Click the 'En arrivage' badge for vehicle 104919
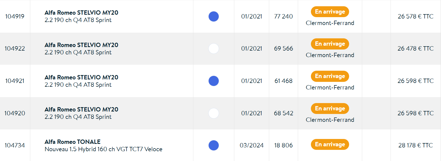441x161 pixels. (330, 12)
